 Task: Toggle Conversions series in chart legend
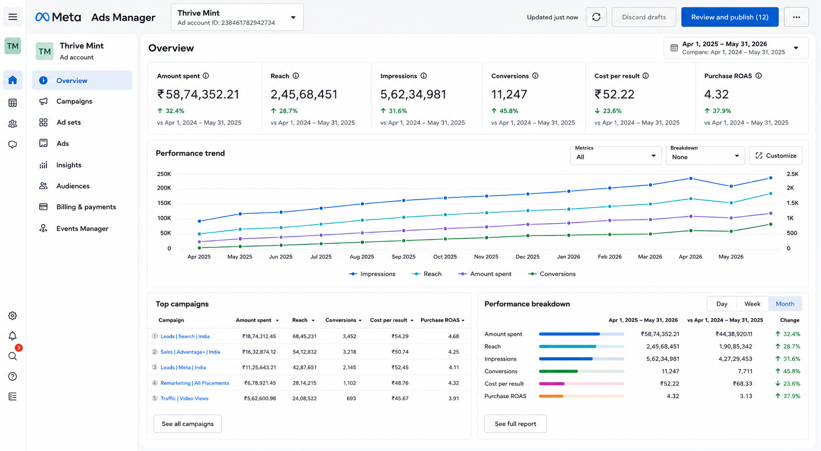[552, 274]
